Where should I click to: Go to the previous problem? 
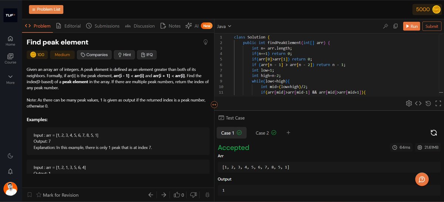click(x=151, y=195)
